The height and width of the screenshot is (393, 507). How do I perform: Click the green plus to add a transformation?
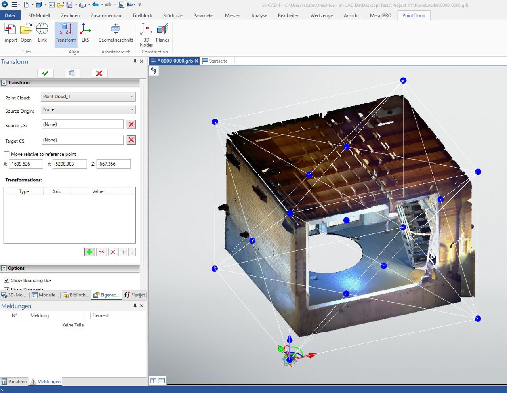point(90,252)
